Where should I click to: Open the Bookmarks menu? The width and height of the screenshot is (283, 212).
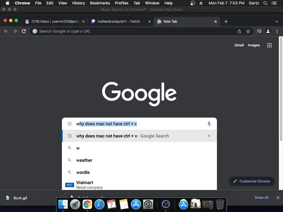click(100, 3)
